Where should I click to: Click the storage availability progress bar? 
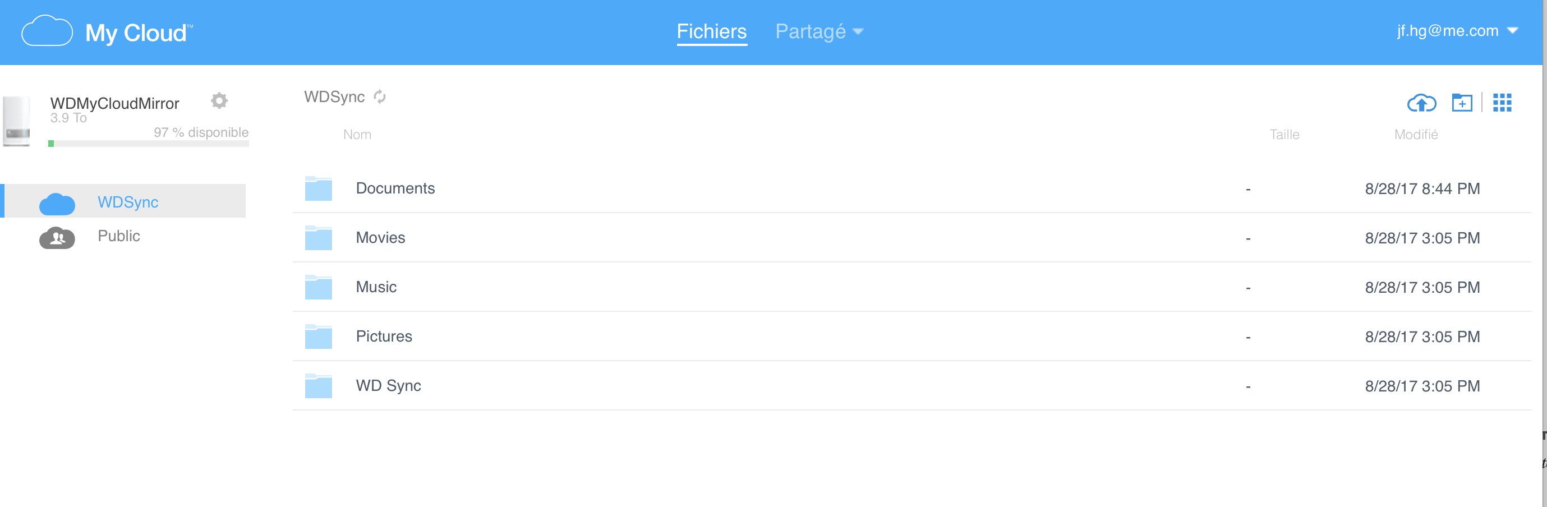pos(148,144)
